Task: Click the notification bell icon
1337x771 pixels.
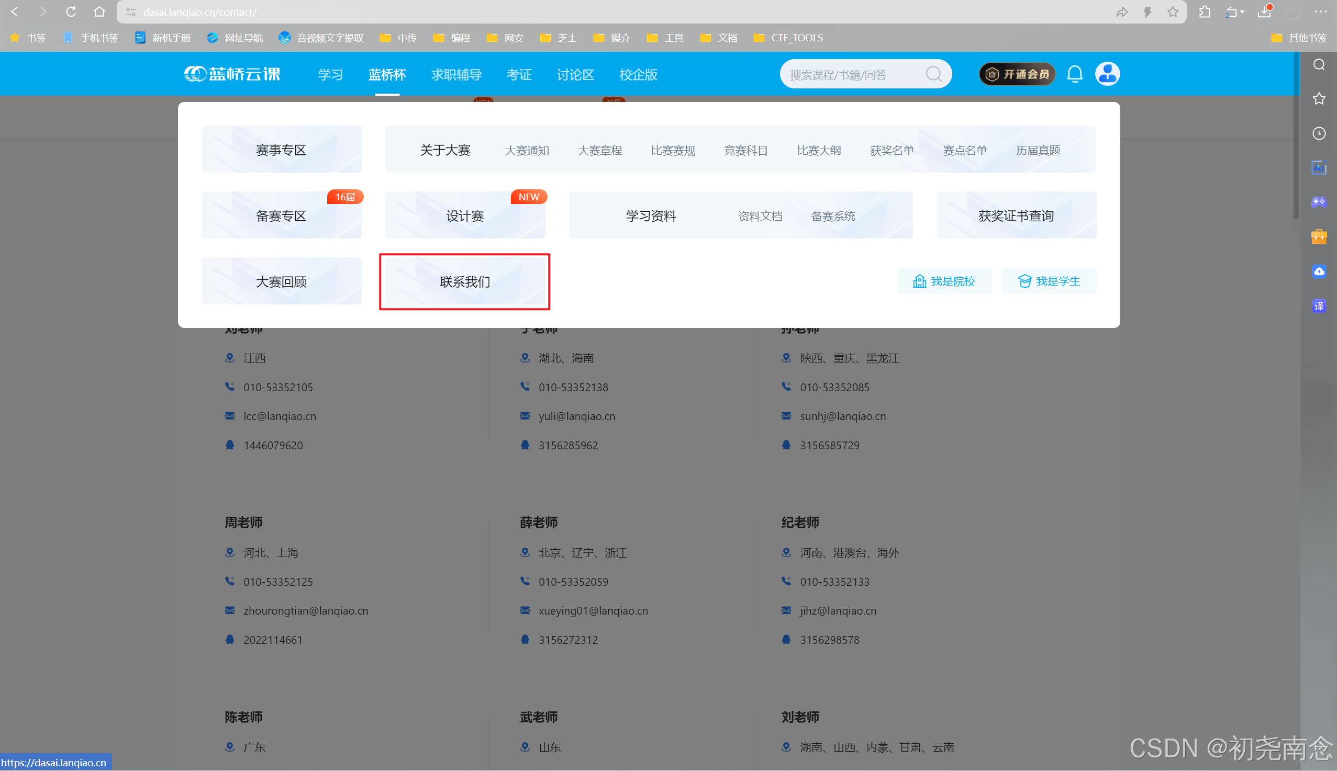Action: (1074, 74)
